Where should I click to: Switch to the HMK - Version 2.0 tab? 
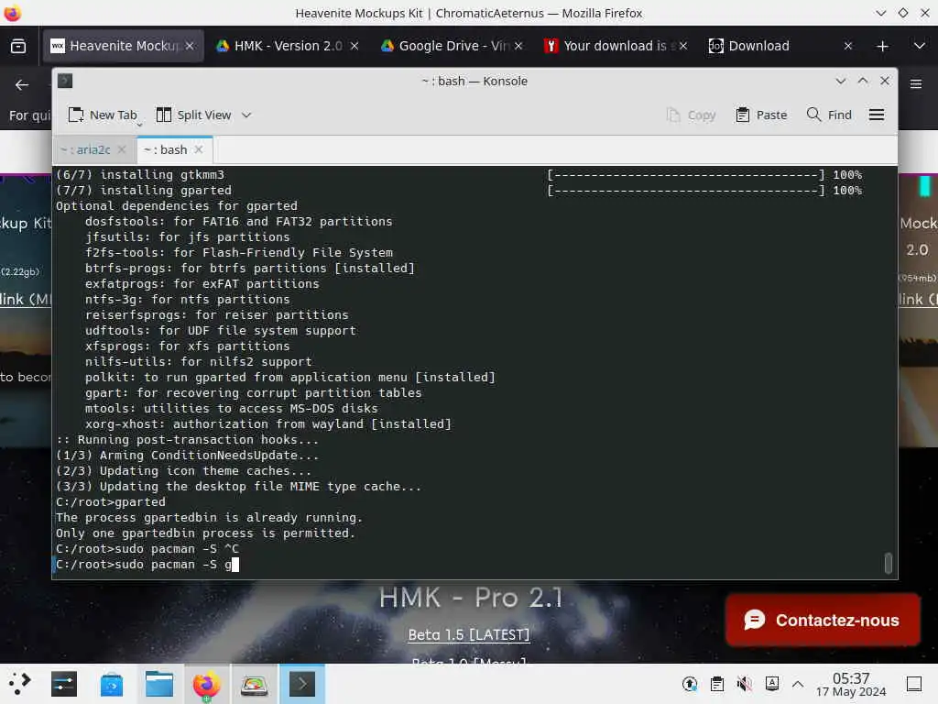[288, 46]
